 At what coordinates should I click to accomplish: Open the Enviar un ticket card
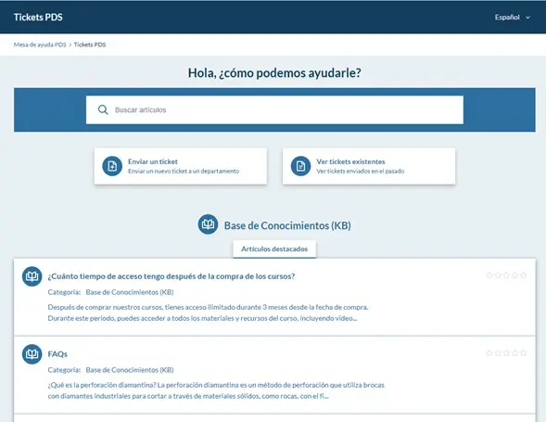pos(181,166)
